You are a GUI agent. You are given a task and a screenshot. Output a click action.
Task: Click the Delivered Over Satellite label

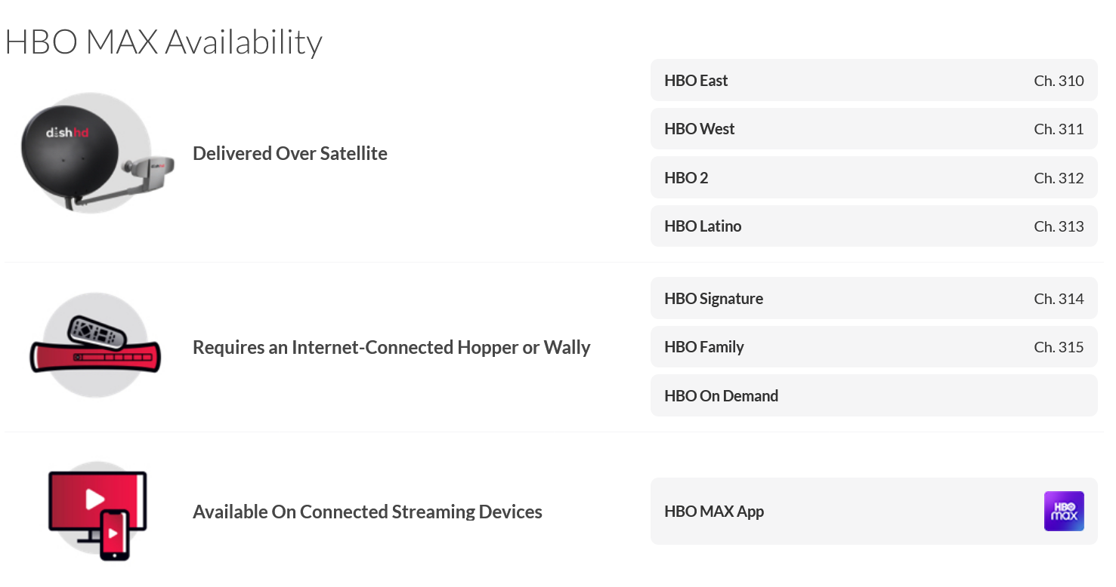(x=290, y=153)
